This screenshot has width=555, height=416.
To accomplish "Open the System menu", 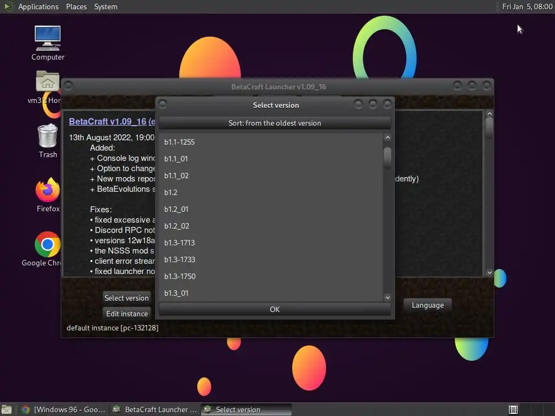I will [106, 6].
